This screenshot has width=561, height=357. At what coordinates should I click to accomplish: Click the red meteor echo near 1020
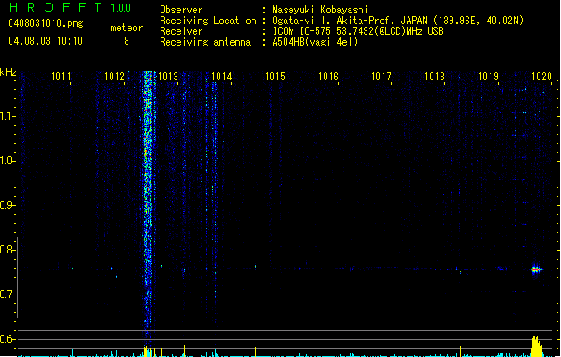[536, 270]
